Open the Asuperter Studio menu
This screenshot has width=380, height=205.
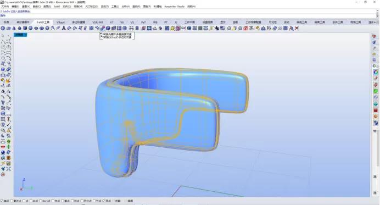(174, 7)
